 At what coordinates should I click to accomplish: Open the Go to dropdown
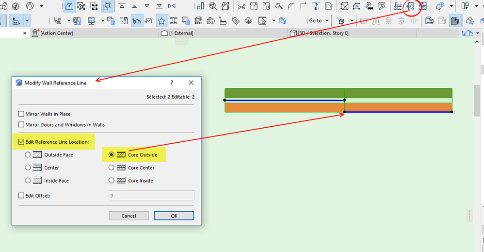(319, 21)
